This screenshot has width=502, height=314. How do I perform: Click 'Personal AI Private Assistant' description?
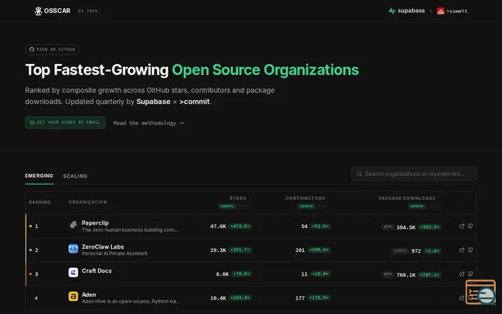pos(115,254)
